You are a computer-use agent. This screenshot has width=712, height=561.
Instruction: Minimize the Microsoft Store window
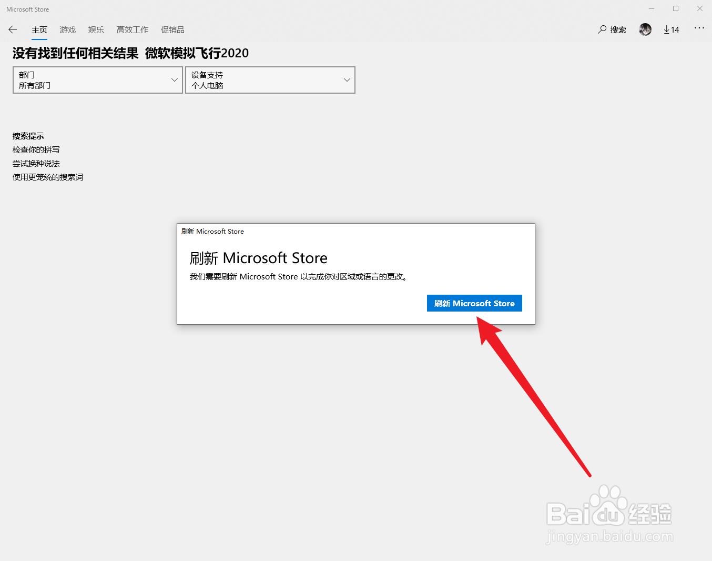[652, 9]
